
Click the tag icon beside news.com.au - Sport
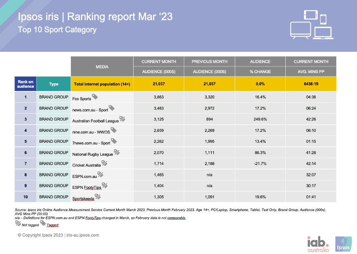[x=111, y=108]
